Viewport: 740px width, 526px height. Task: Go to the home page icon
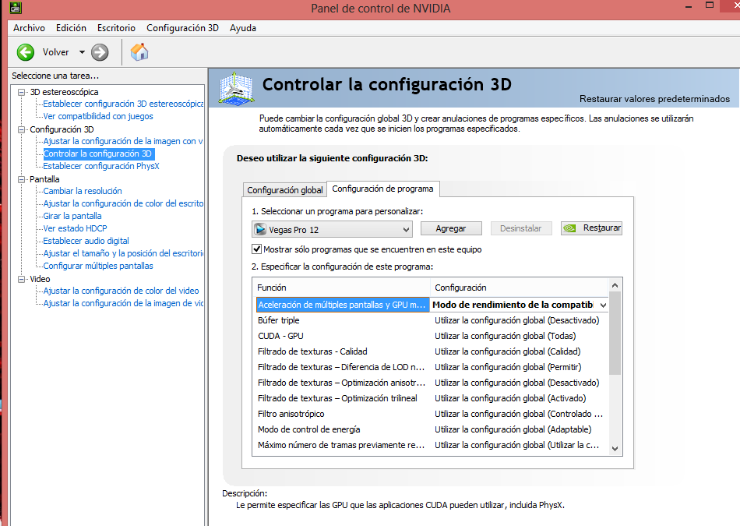click(139, 52)
